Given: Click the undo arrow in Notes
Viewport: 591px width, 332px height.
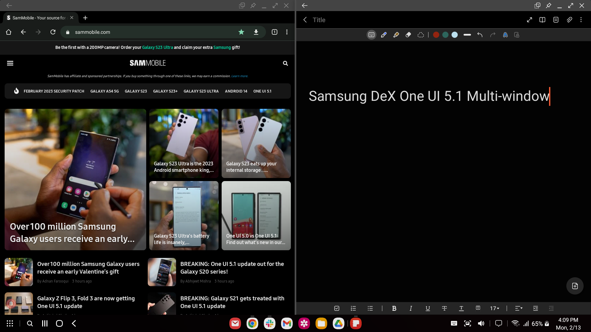Looking at the screenshot, I should click(x=480, y=35).
